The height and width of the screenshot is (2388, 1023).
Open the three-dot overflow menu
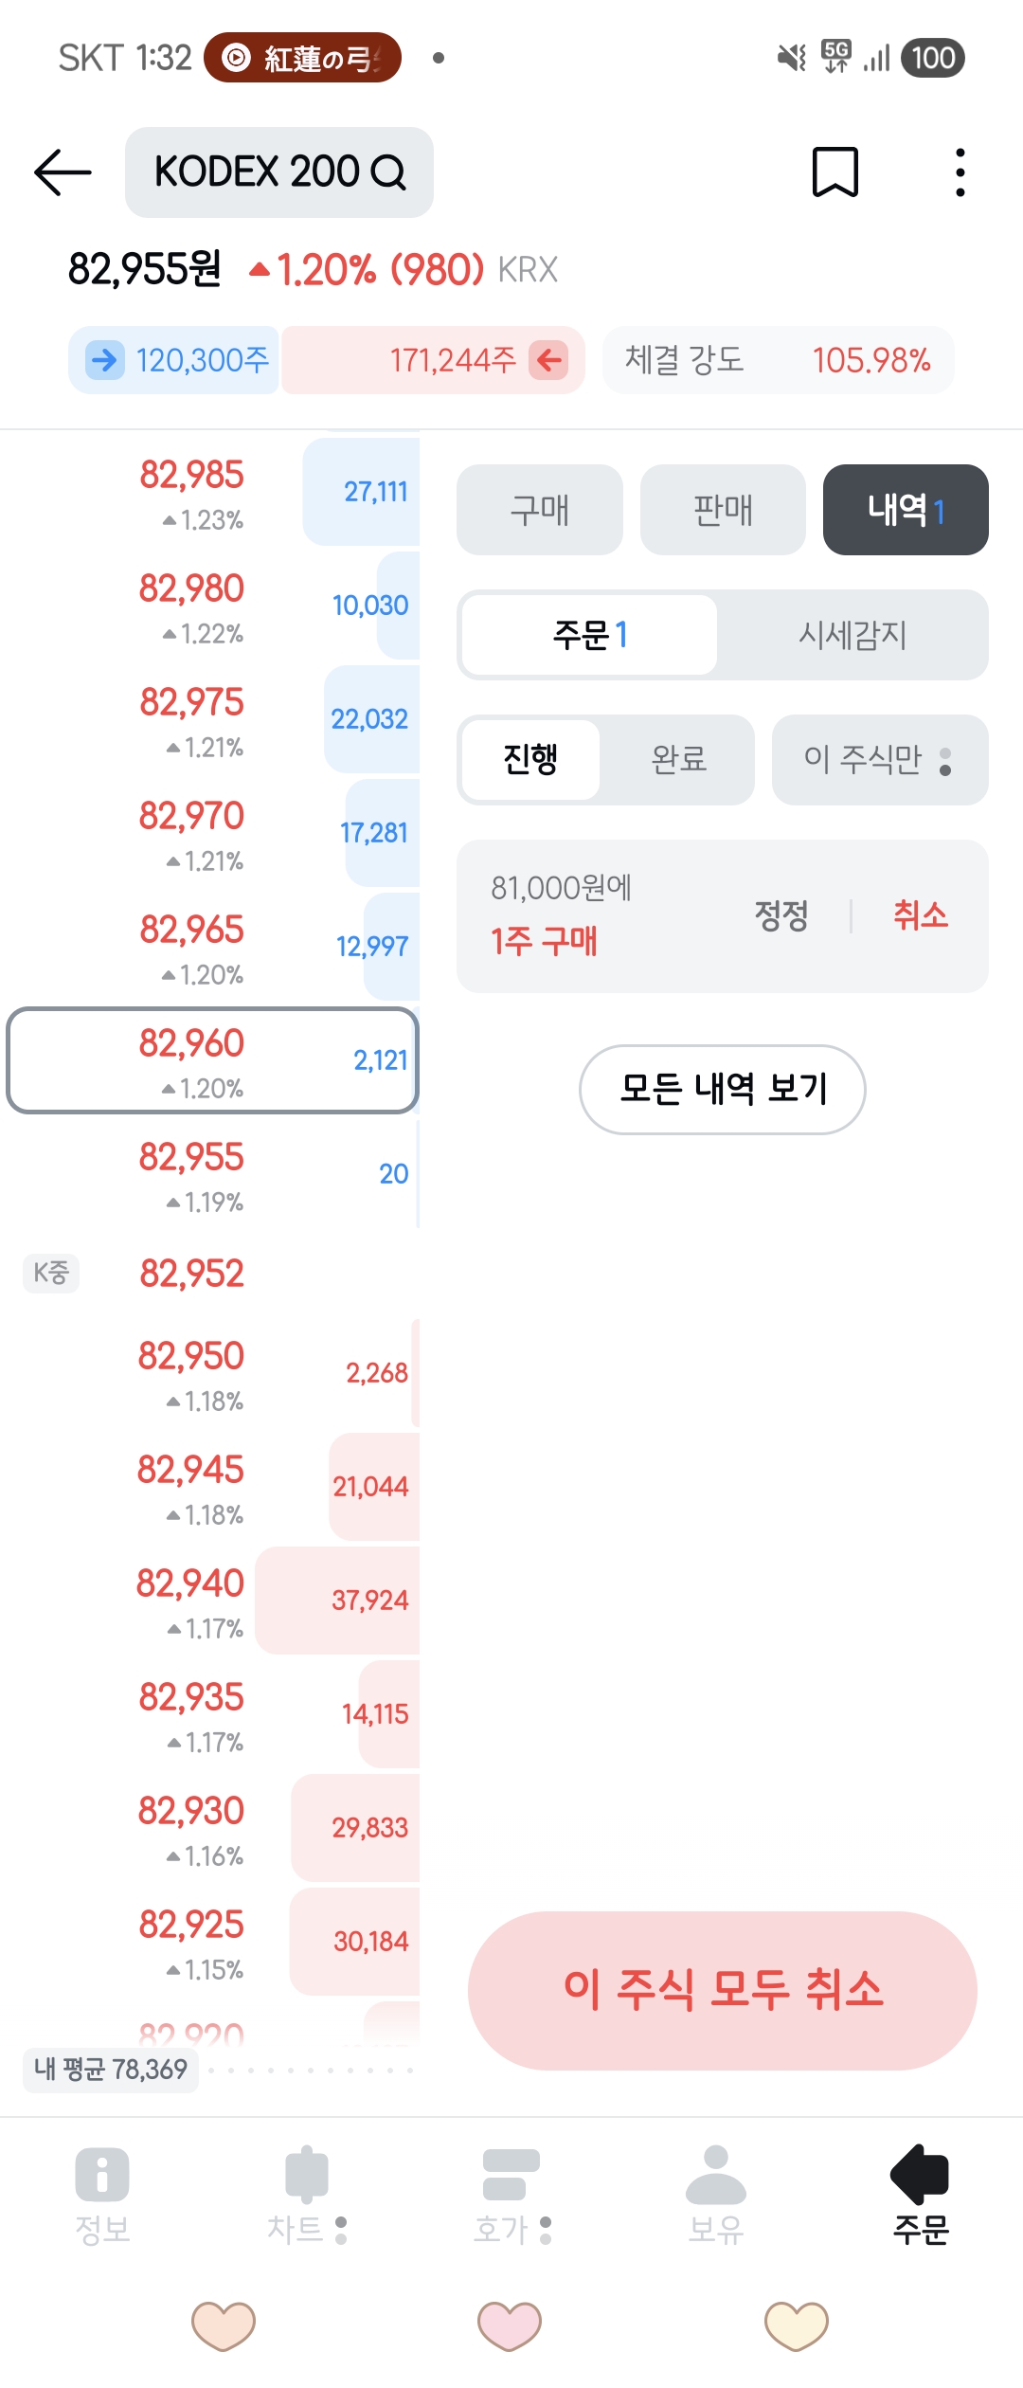[x=960, y=172]
